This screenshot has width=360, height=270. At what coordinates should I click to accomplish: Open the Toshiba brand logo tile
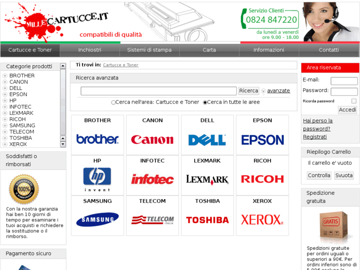pyautogui.click(x=207, y=220)
